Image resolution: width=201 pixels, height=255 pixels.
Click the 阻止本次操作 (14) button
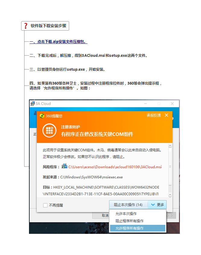128,205
